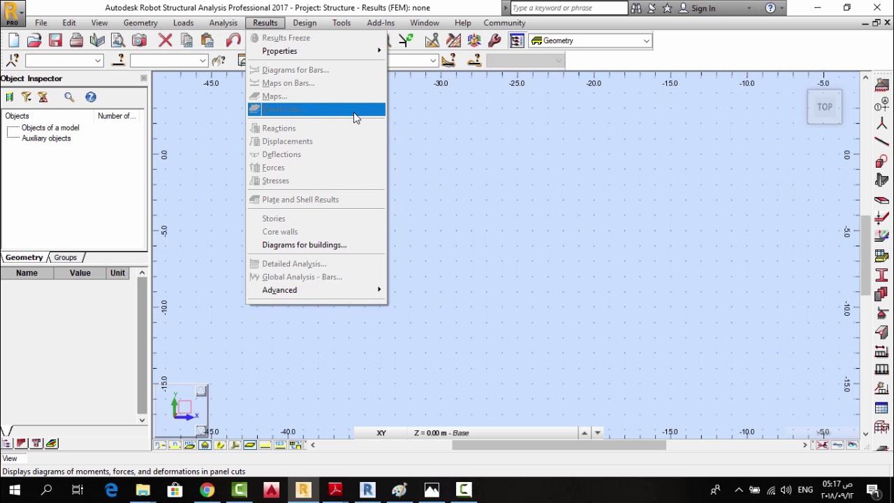
Task: Click the Bar sections I-beam icon
Action: pyautogui.click(x=881, y=275)
